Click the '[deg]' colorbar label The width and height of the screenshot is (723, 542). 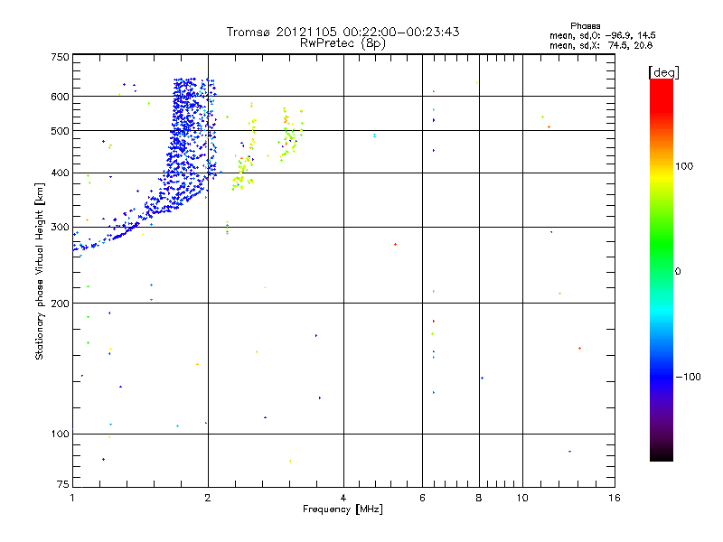click(x=663, y=73)
